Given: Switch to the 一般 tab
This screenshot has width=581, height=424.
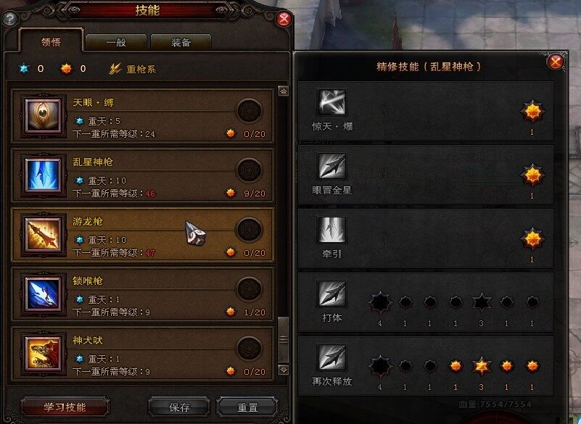Looking at the screenshot, I should (x=116, y=42).
